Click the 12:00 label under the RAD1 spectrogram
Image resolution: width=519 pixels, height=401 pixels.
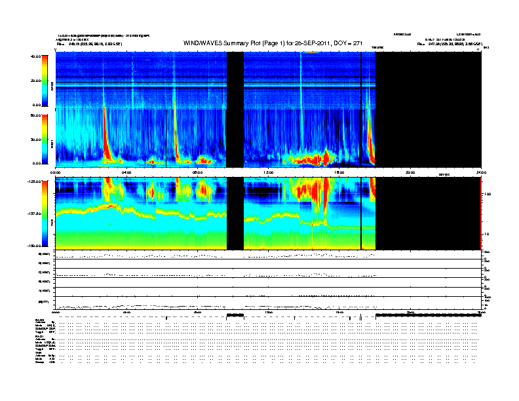pos(269,172)
